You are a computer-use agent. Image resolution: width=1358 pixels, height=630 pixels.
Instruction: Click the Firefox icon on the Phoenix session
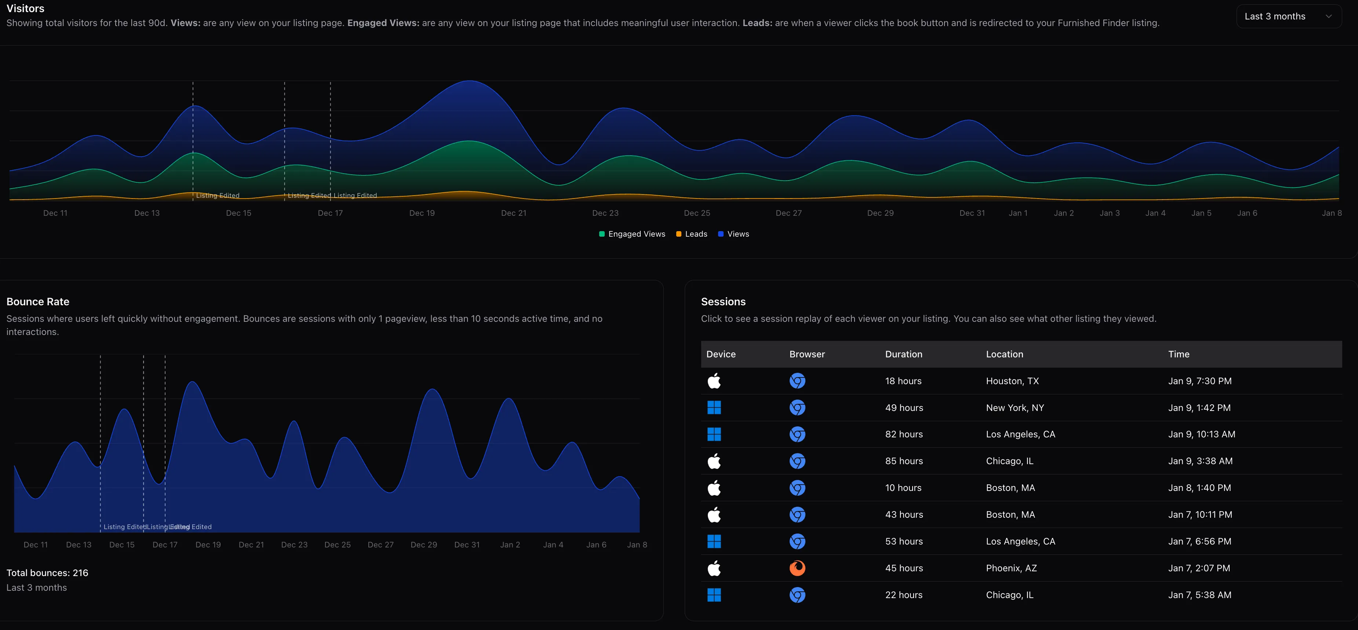coord(797,568)
